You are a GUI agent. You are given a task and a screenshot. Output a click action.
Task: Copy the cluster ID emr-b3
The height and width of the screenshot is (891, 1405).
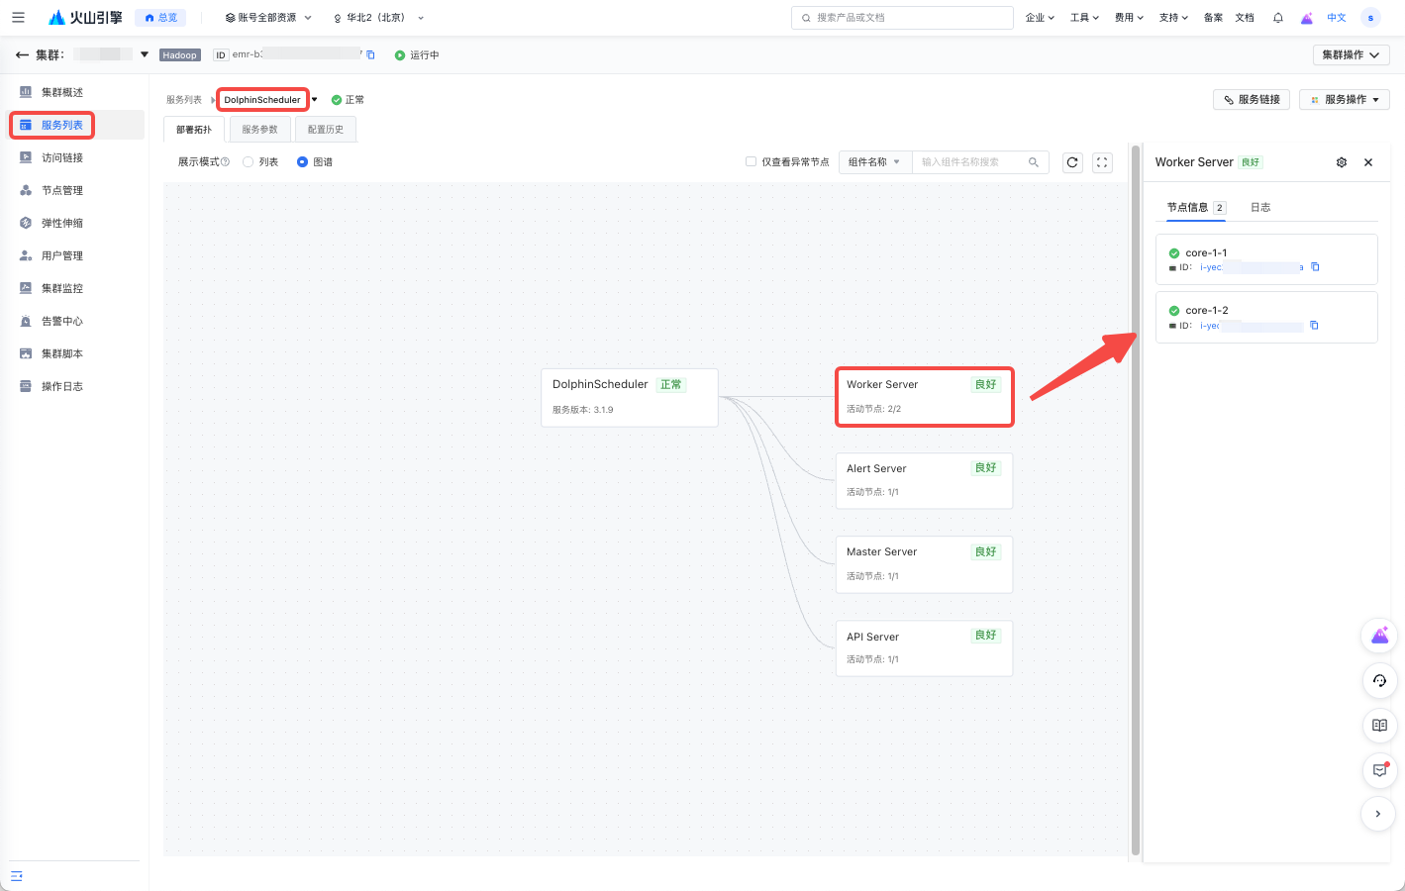pyautogui.click(x=371, y=55)
